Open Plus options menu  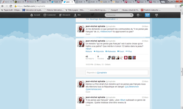tap(129, 51)
